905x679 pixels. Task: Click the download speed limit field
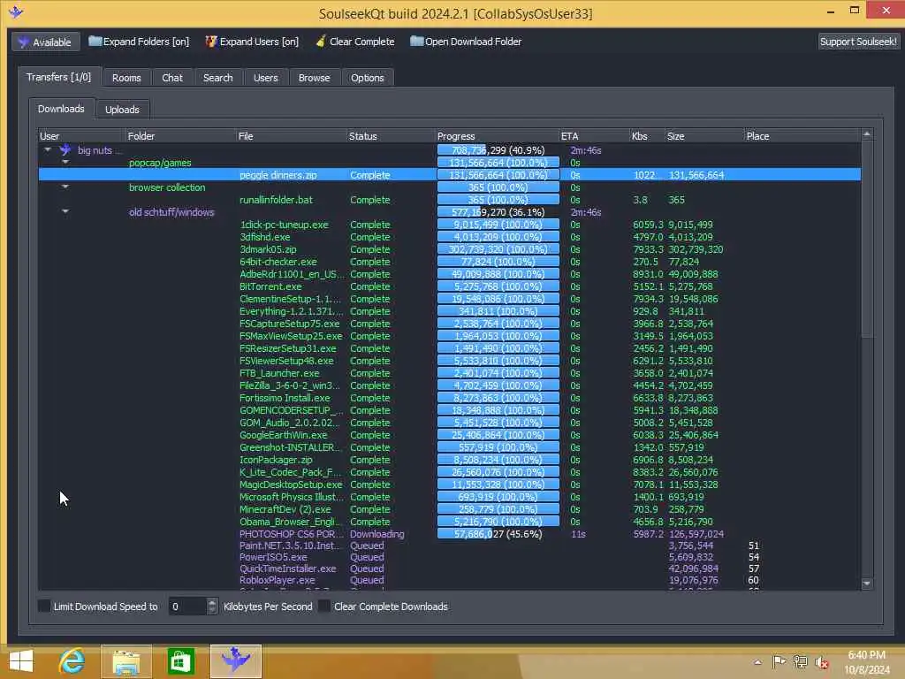pyautogui.click(x=187, y=607)
